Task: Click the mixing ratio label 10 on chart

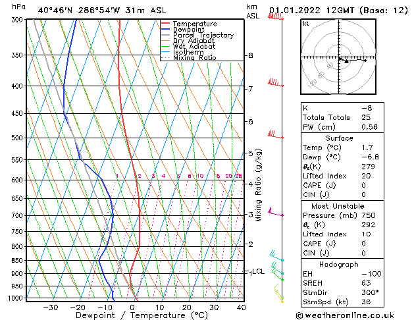Action: tap(200, 176)
